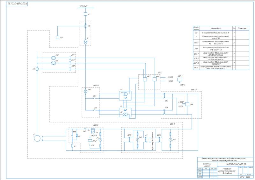Click the circuit breaker Q square symbol
This screenshot has width=255, height=180.
click(x=85, y=14)
